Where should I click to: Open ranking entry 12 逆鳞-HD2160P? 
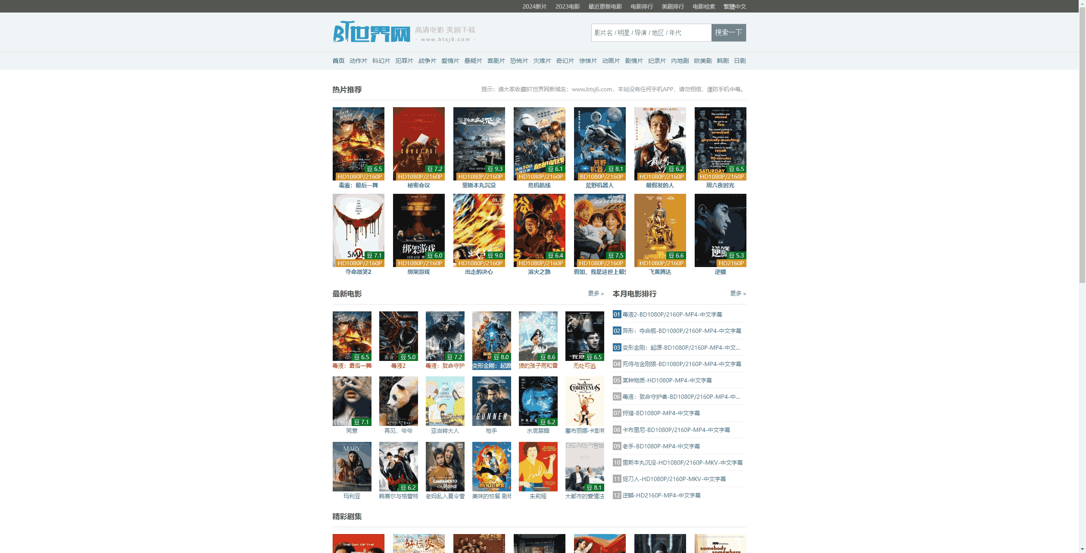click(662, 495)
